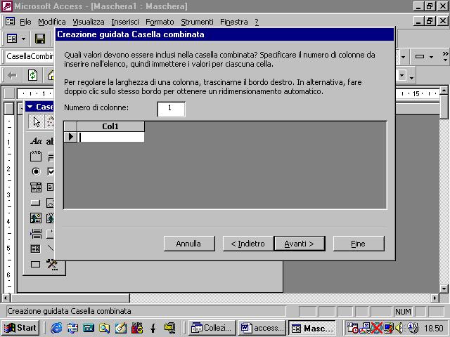Click the back arrow toolbar icon
450x337 pixels.
tap(12, 75)
